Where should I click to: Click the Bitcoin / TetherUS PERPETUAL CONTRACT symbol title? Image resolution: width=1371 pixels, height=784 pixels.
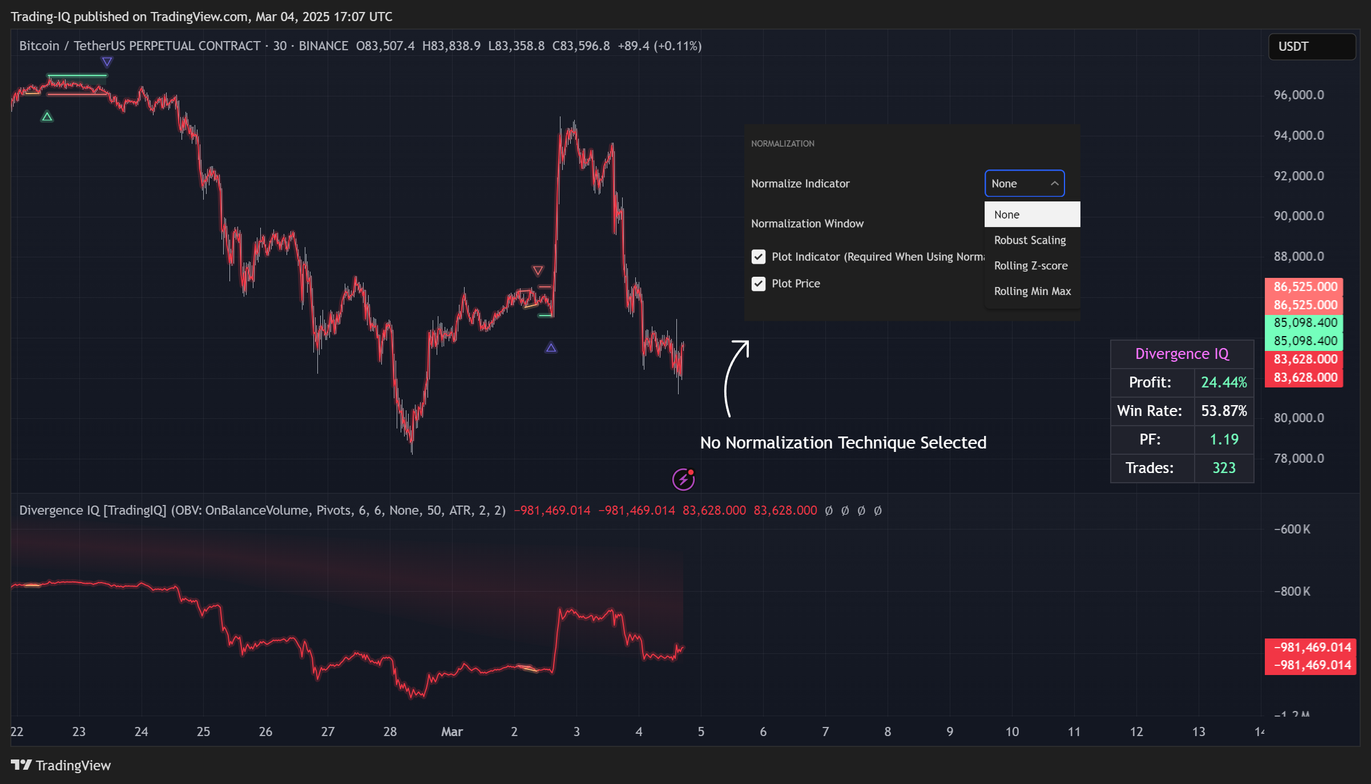point(140,46)
